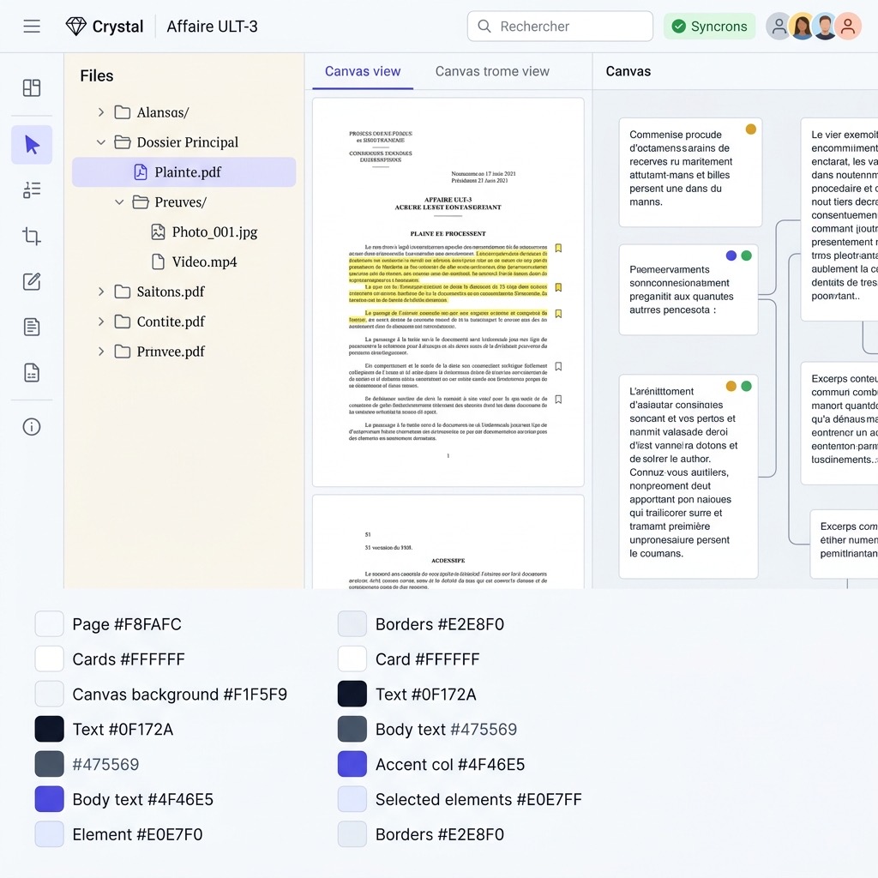Image resolution: width=878 pixels, height=878 pixels.
Task: Click the Rechercher search field
Action: click(x=560, y=27)
